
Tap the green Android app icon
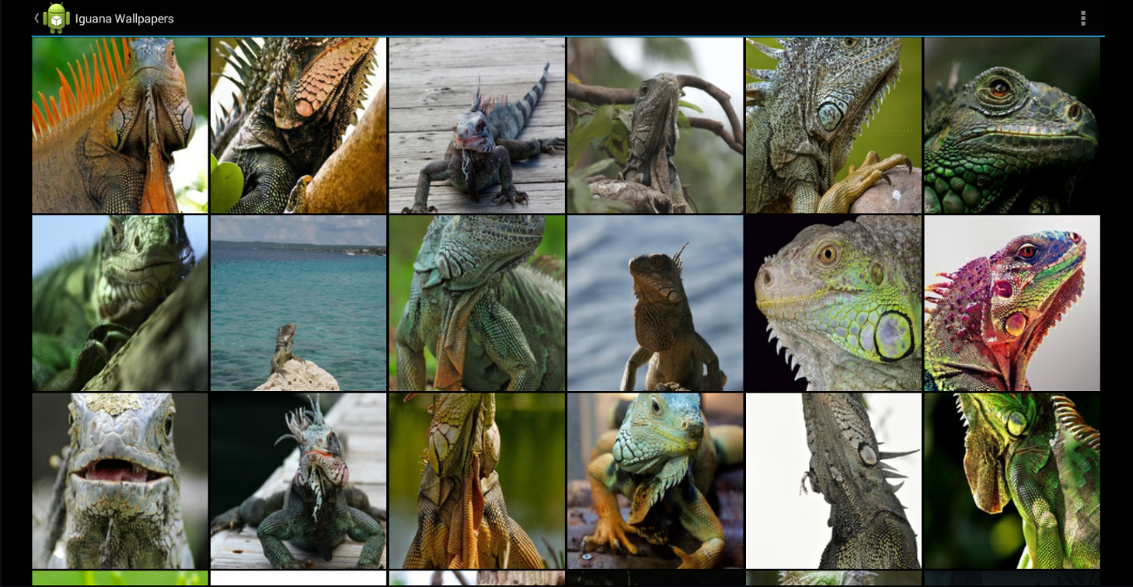(56, 18)
